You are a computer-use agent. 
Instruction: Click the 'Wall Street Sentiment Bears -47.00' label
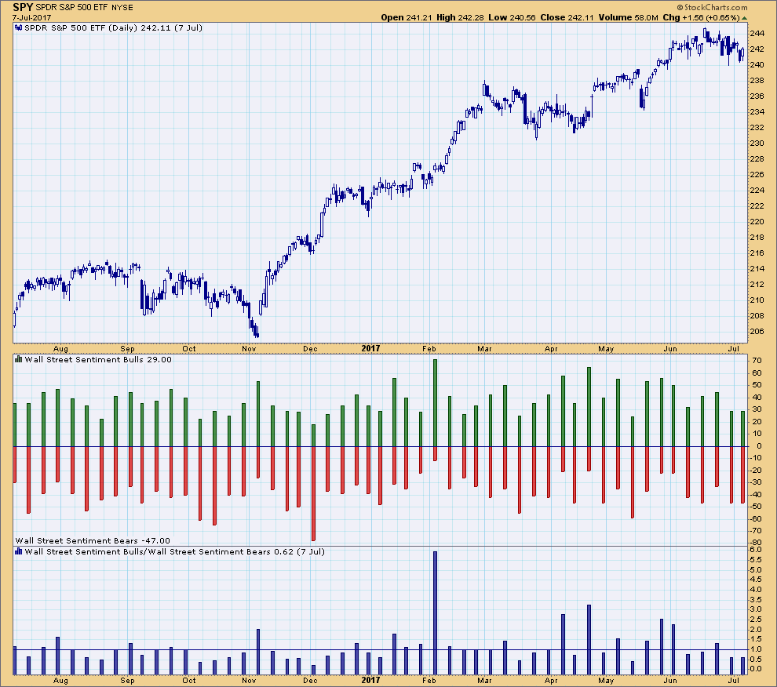coord(93,541)
